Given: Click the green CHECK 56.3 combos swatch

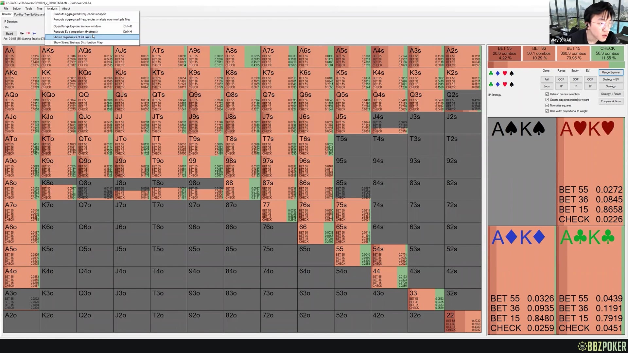Looking at the screenshot, I should point(607,53).
